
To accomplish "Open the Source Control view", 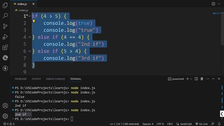I will click(x=5, y=26).
